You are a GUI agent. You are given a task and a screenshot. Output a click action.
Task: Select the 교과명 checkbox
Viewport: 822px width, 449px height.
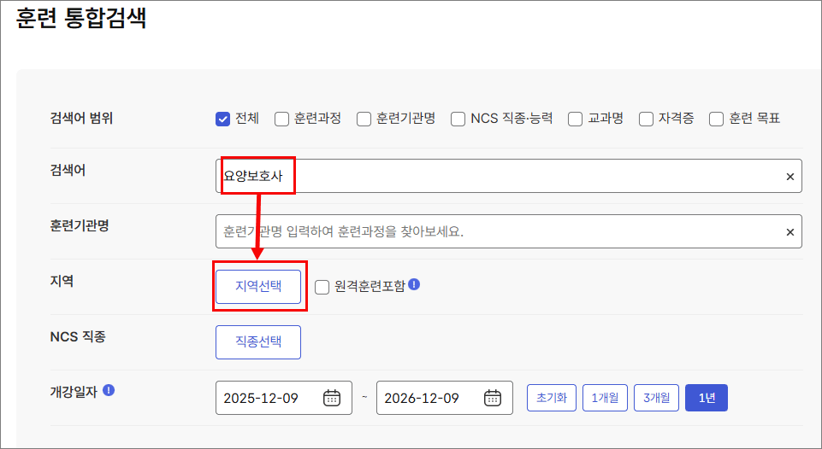pos(576,120)
